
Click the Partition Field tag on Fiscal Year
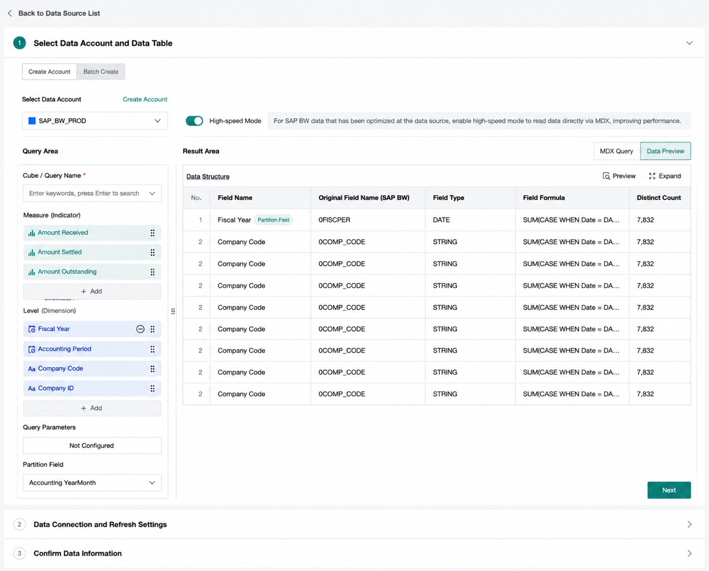click(274, 220)
